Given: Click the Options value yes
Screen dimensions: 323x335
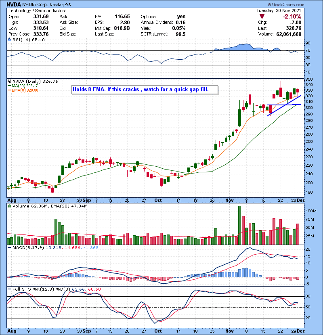Looking at the screenshot, I should tap(181, 17).
